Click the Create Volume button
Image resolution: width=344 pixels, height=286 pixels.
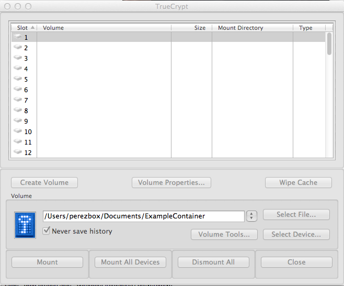coord(44,182)
